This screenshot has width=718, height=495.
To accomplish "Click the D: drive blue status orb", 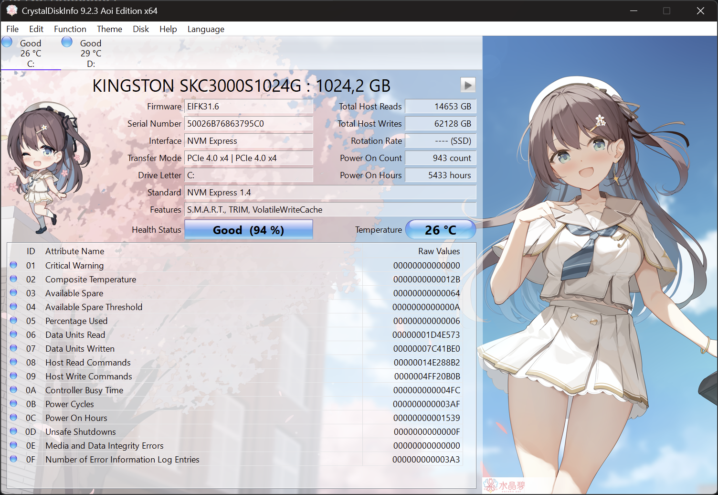I will [67, 42].
